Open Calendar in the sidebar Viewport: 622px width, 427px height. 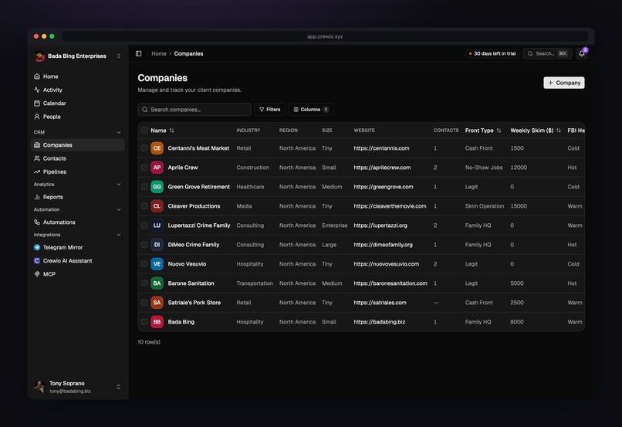[77, 103]
